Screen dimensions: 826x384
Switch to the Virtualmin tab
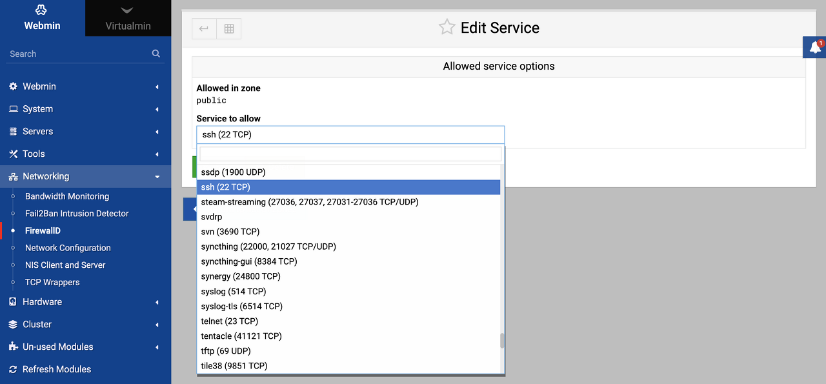[x=128, y=18]
